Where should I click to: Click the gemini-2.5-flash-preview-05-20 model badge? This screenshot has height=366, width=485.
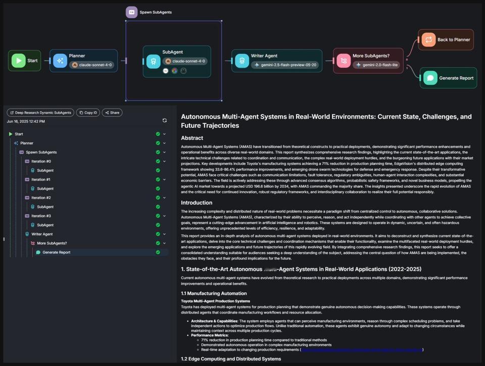285,65
